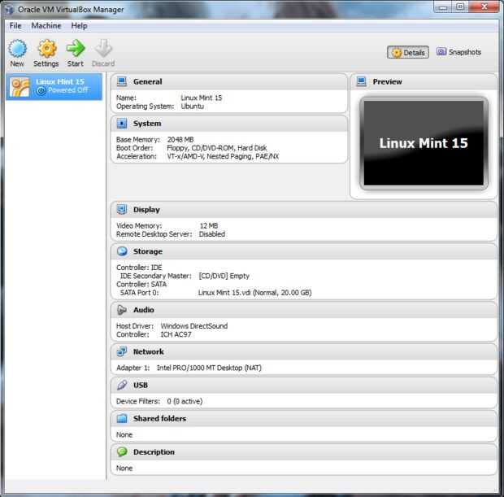Open the Machine menu

(46, 26)
